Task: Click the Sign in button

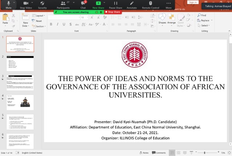Action: 193,2
